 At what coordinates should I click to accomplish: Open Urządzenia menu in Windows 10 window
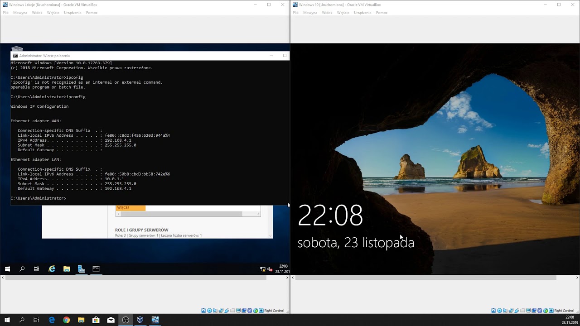[362, 13]
